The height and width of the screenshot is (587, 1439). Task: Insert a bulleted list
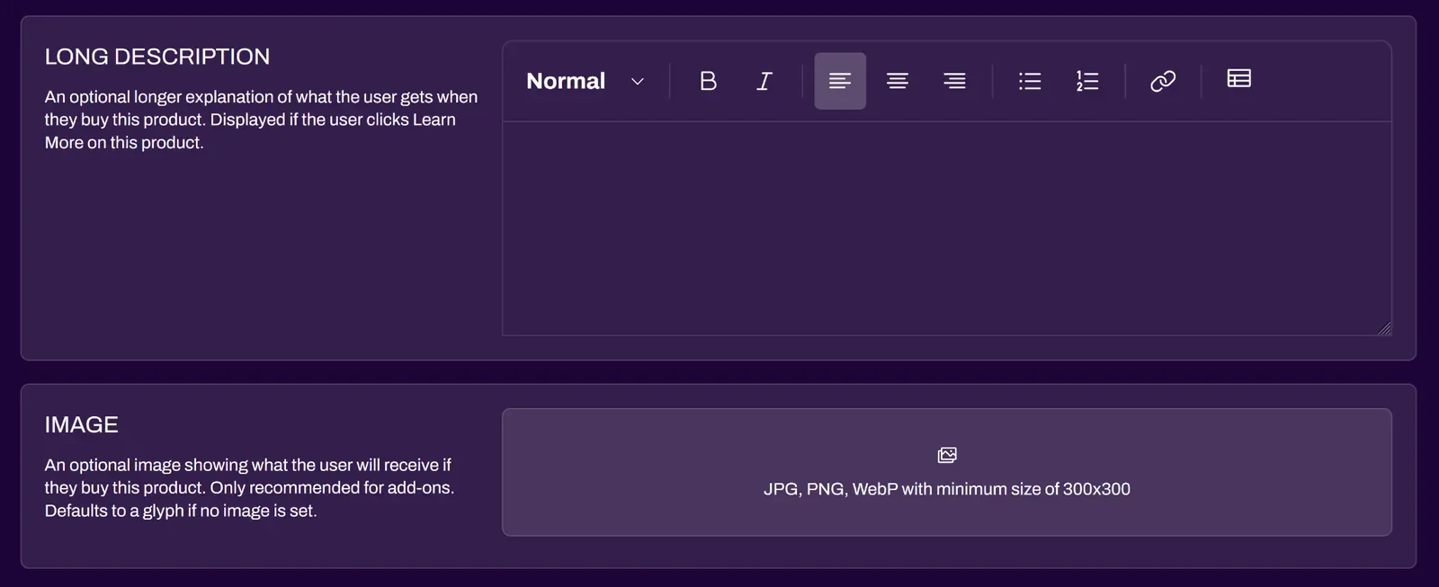pos(1029,81)
